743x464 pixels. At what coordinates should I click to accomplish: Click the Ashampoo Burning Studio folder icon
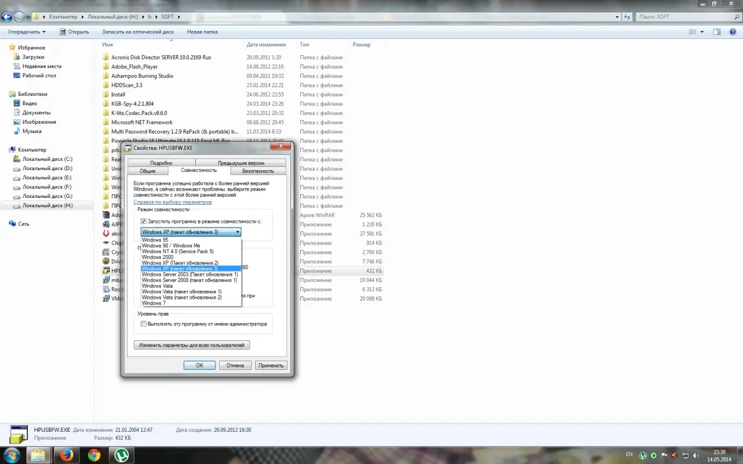point(106,76)
